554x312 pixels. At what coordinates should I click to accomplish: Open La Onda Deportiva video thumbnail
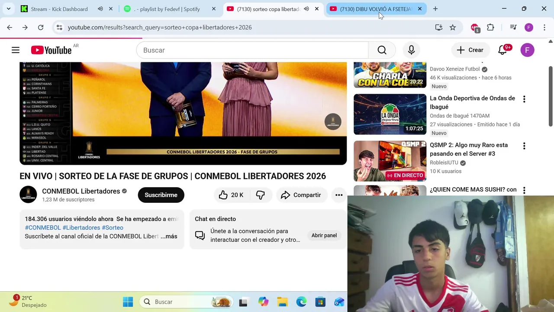click(x=390, y=114)
